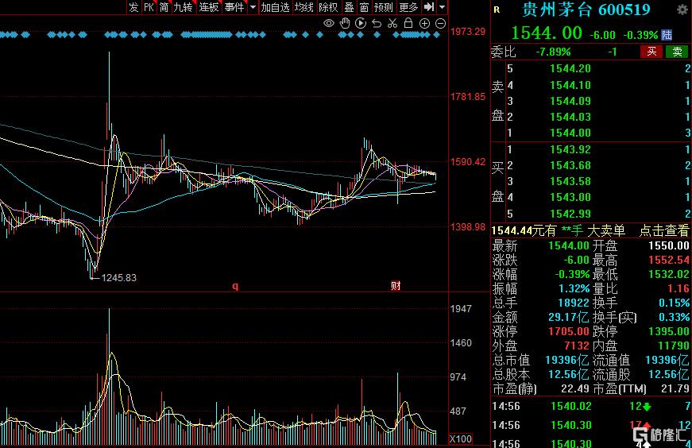Click the 财 marker on chart
This screenshot has height=448, width=692.
pos(396,286)
